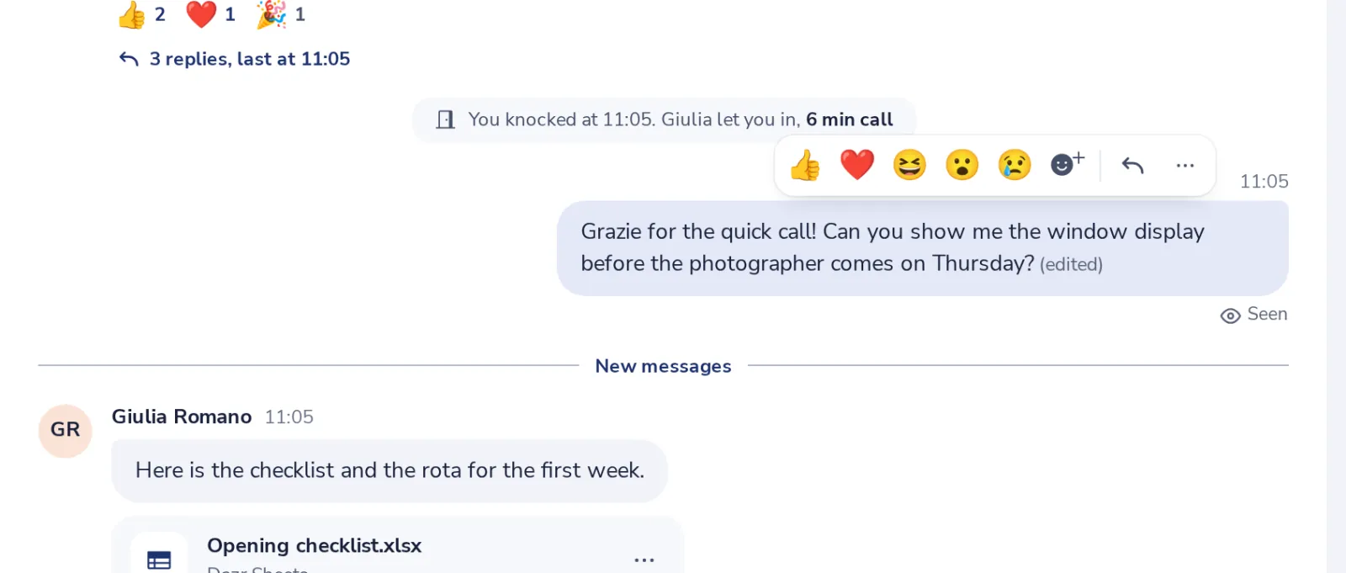
Task: Select the checklist and rota message bubble
Action: [x=389, y=470]
